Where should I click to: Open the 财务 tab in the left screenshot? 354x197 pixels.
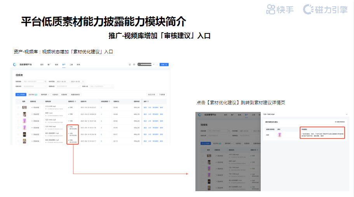click(x=78, y=65)
